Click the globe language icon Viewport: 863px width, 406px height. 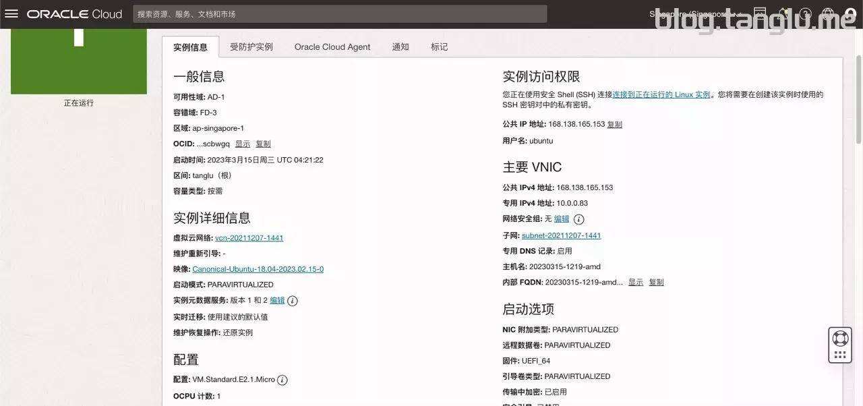(828, 14)
